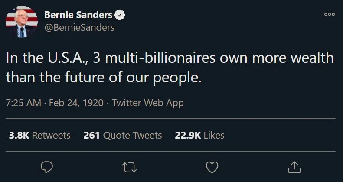Screen dimensions: 343x182
Task: Click the Bernie Sanders display name
Action: 78,16
